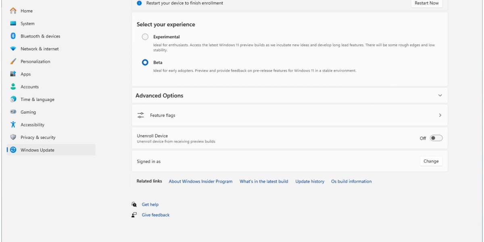Select the Experimental radio button
The image size is (484, 242).
(145, 37)
